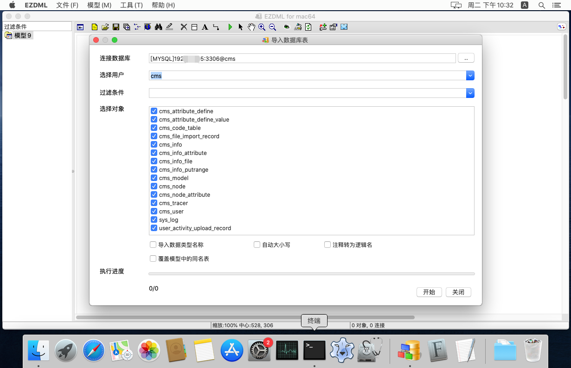This screenshot has width=571, height=368.
Task: Click the zoom out magnifier icon
Action: coord(273,27)
